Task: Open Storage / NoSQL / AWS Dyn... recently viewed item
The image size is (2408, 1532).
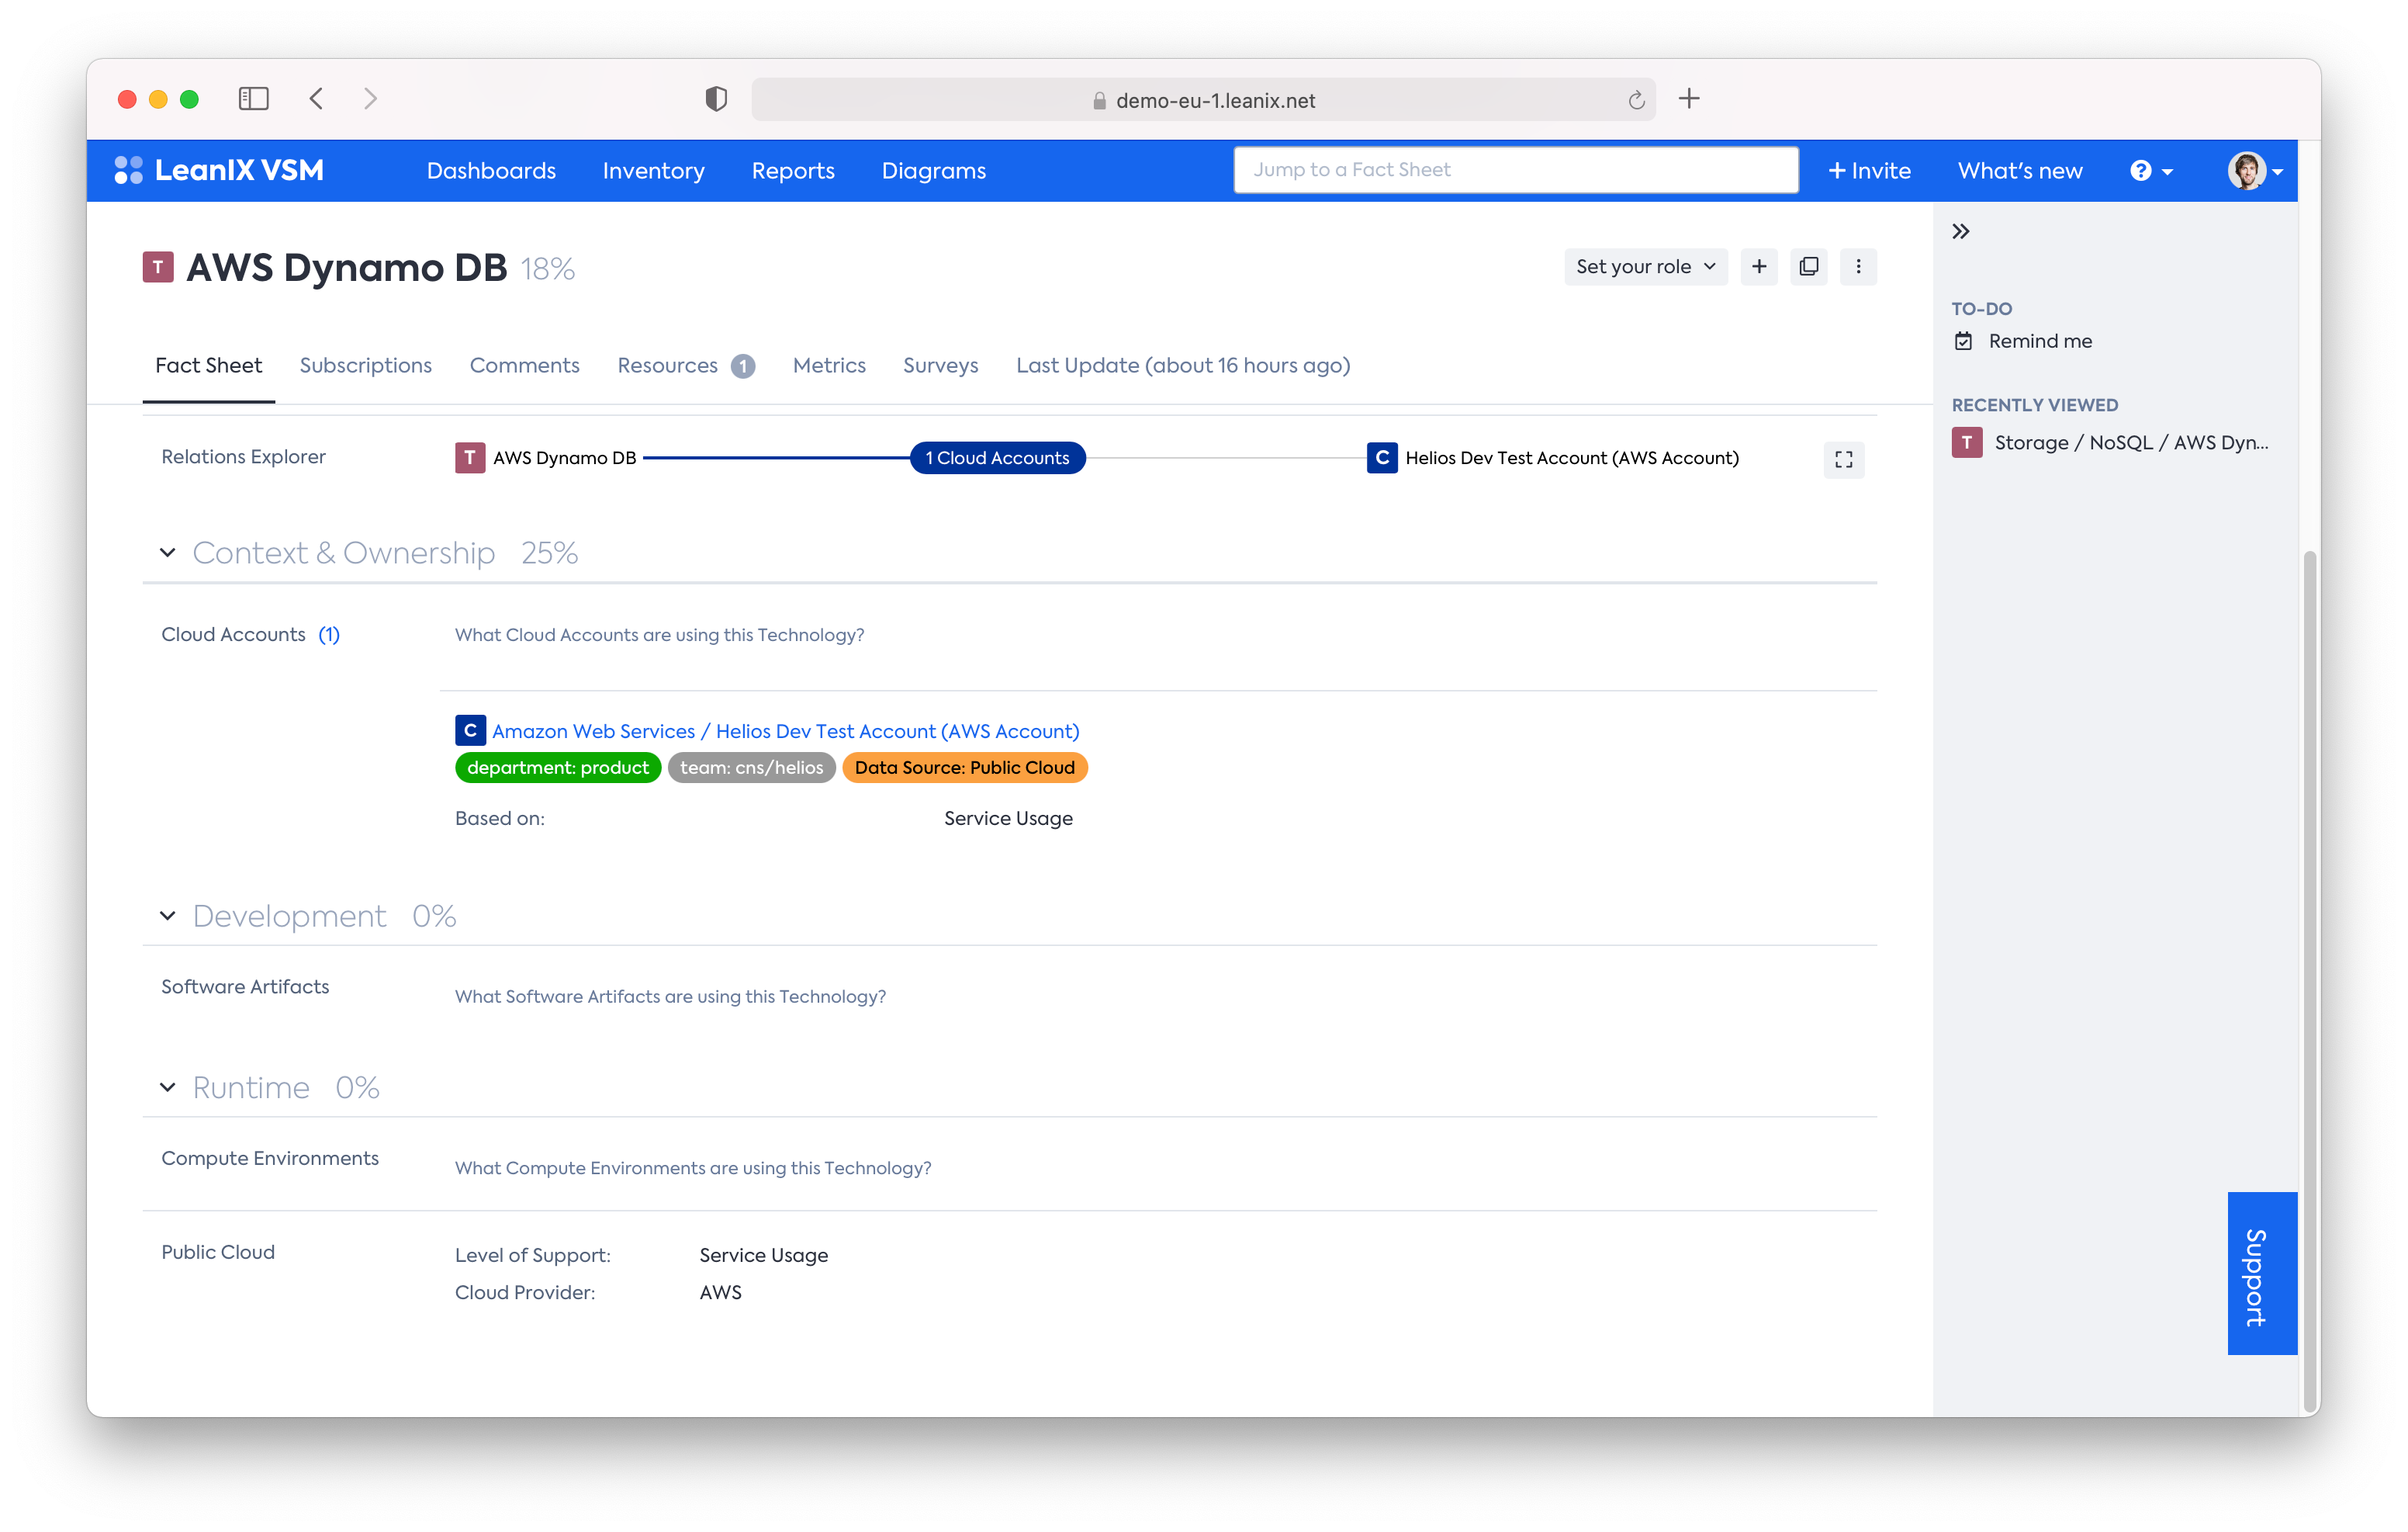Action: [x=2131, y=442]
